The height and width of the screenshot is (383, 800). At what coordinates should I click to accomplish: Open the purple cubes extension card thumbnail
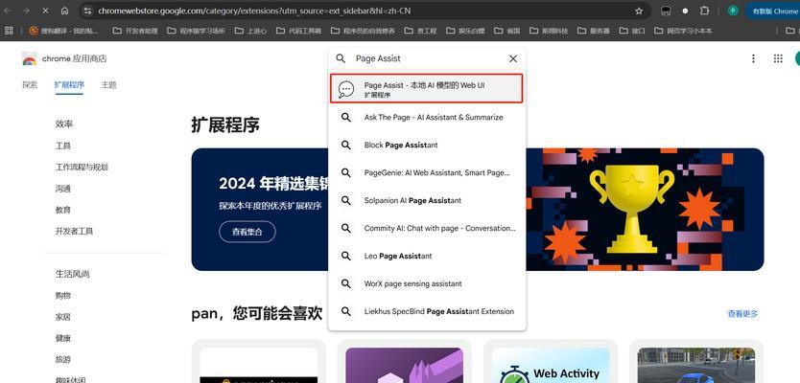[x=404, y=365]
